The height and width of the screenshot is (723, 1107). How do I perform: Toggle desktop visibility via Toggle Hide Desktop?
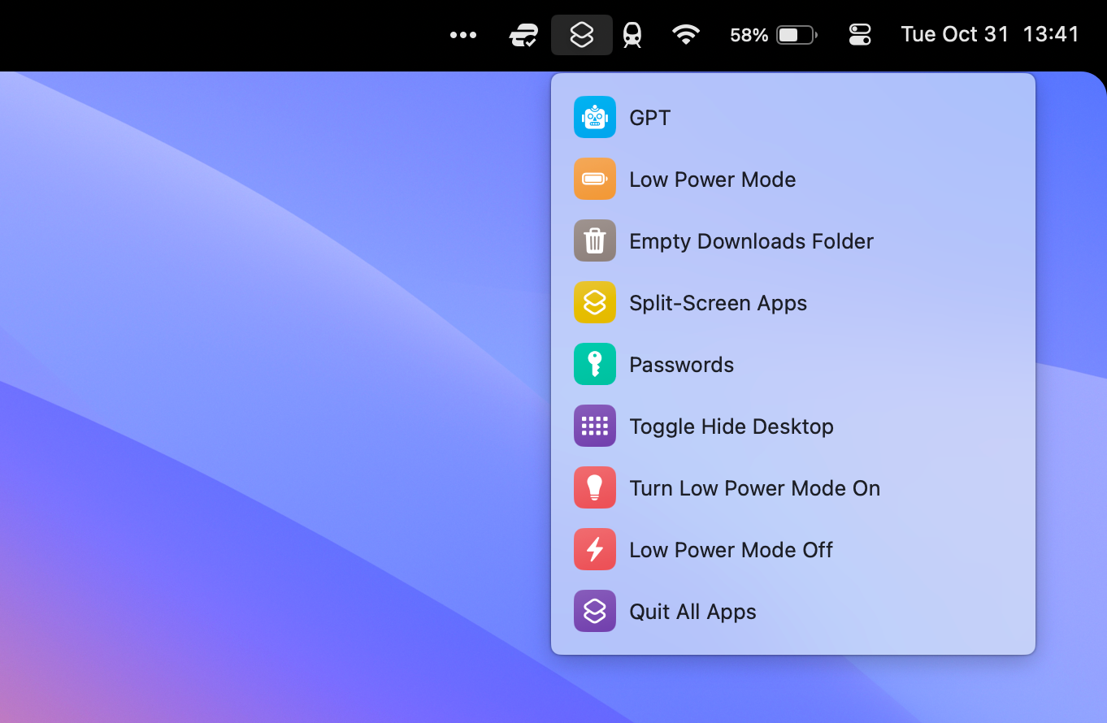pyautogui.click(x=731, y=426)
